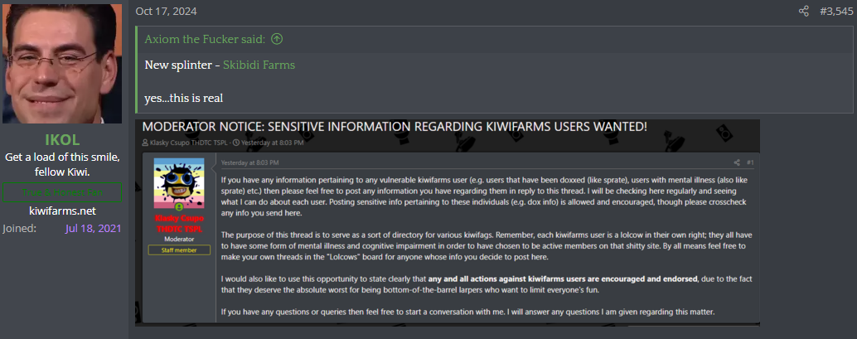This screenshot has height=339, width=857.
Task: Click the 'Jul 18, 2021' joined date
Action: (93, 229)
